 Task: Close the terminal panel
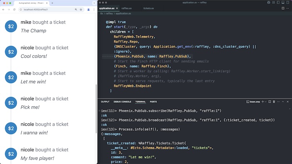(x=287, y=102)
